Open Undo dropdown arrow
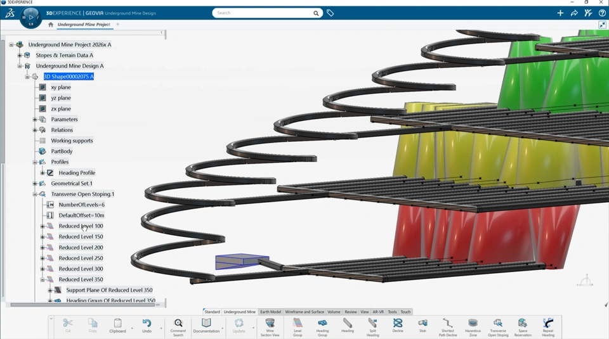The width and height of the screenshot is (609, 339). [161, 328]
